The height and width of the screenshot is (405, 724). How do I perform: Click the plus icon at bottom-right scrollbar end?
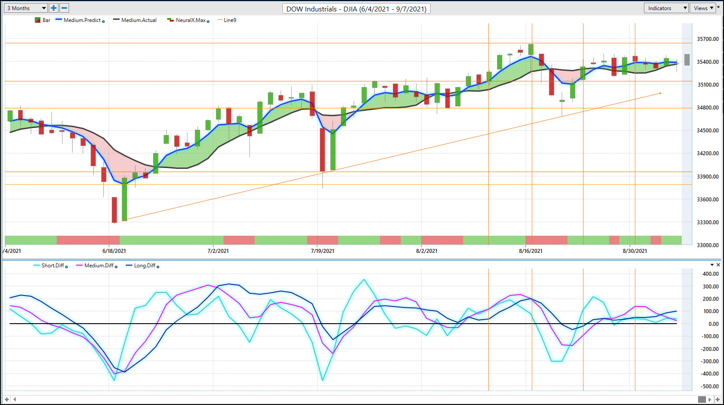tap(718, 399)
